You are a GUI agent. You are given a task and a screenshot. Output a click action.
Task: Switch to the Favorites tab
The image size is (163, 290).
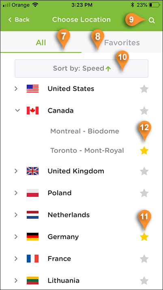coord(122,43)
